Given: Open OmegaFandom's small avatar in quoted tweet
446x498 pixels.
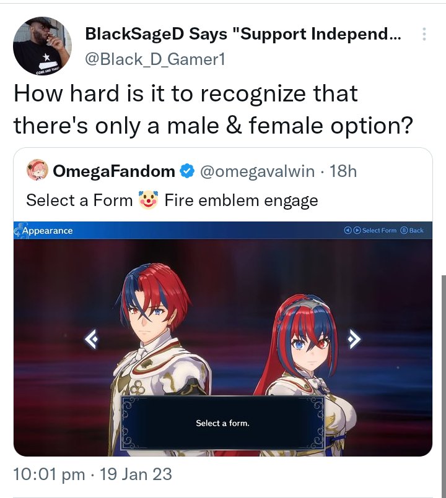Looking at the screenshot, I should (37, 170).
